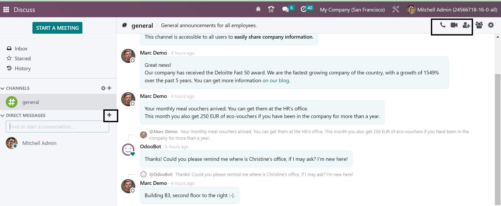
Task: Open the VoIP phone icon in navbar
Action: coord(271,9)
